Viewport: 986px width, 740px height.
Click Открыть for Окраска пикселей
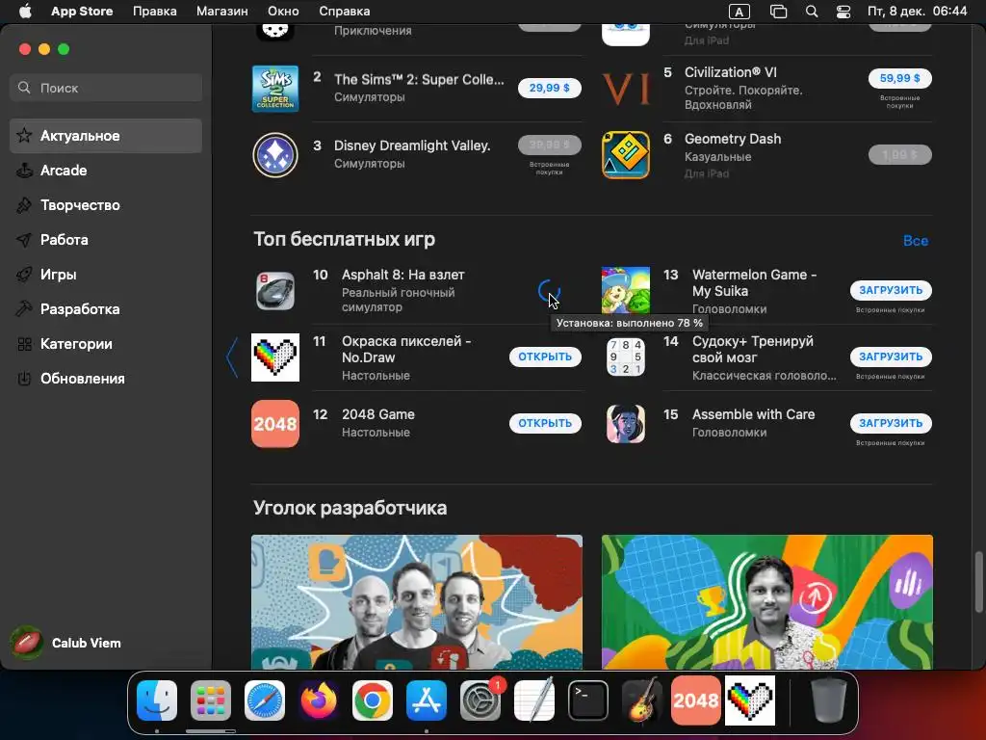545,357
